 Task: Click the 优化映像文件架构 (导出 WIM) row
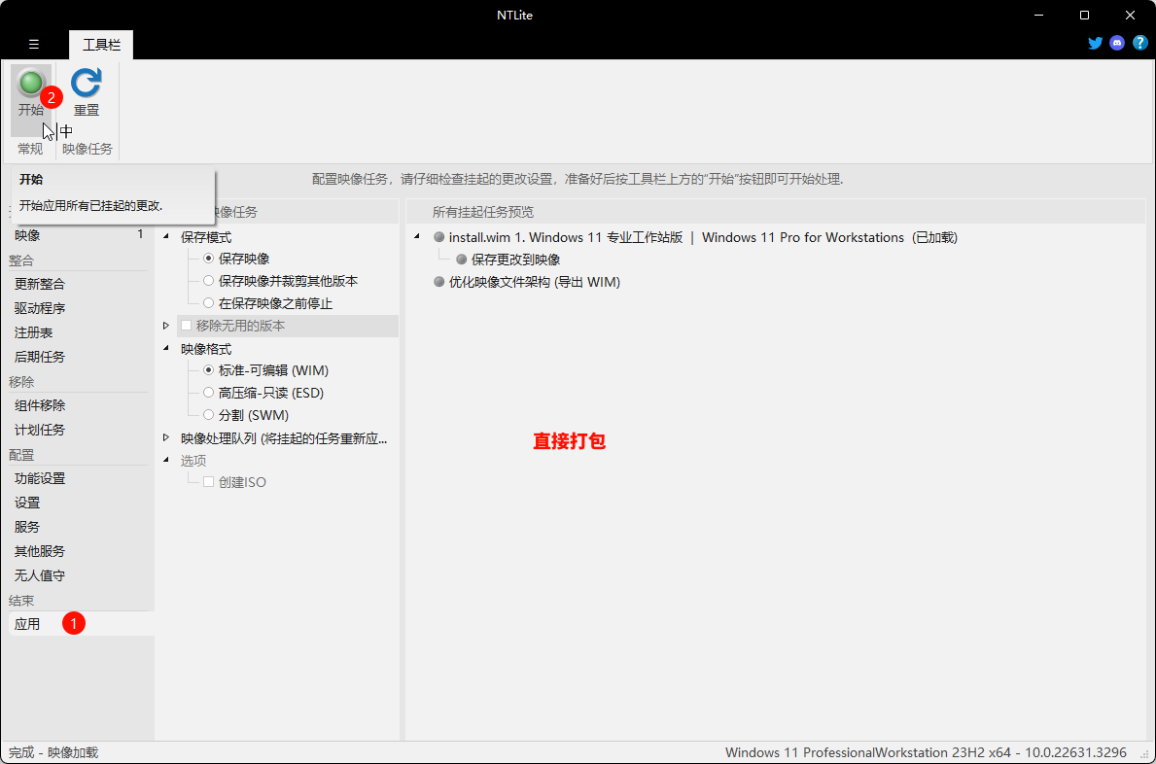535,282
